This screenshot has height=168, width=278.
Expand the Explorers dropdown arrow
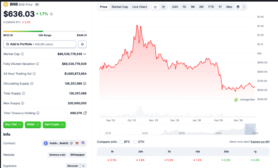[x=83, y=165]
